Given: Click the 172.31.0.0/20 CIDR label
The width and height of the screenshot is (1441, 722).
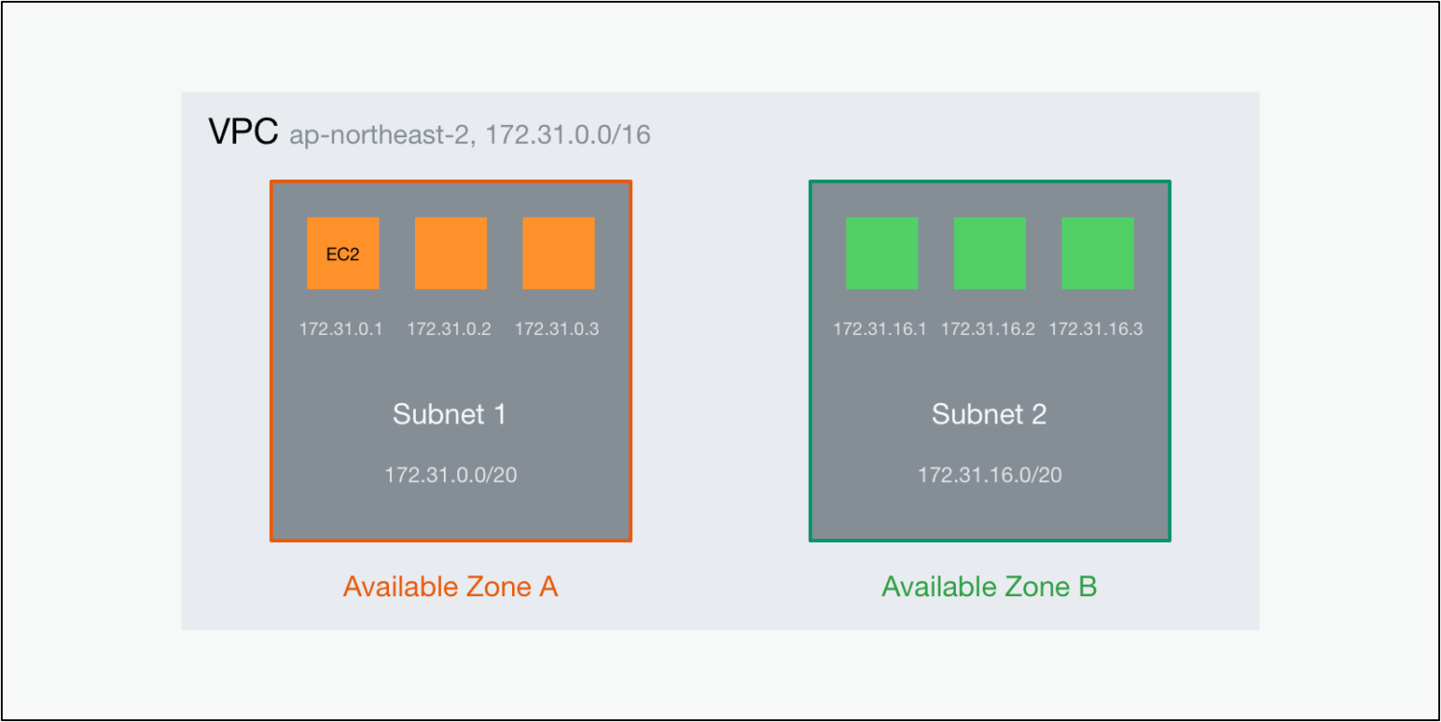Looking at the screenshot, I should click(x=451, y=474).
